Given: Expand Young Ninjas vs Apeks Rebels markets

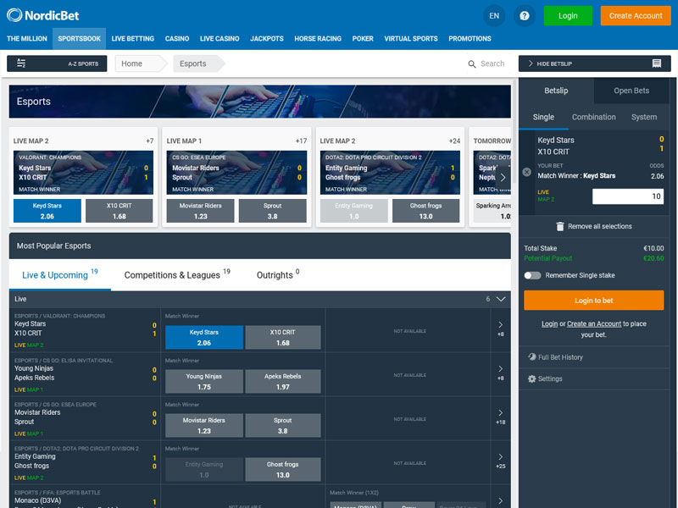Looking at the screenshot, I should 500,373.
